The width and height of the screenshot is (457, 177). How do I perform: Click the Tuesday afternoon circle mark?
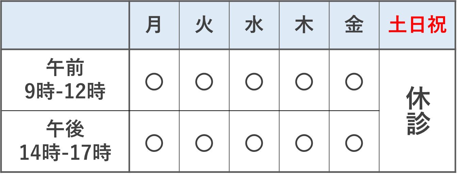point(204,143)
